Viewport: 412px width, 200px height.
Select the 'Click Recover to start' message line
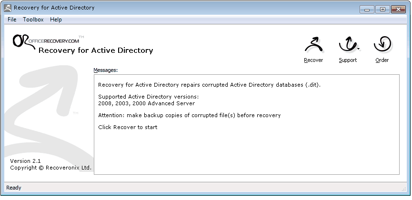(x=128, y=127)
